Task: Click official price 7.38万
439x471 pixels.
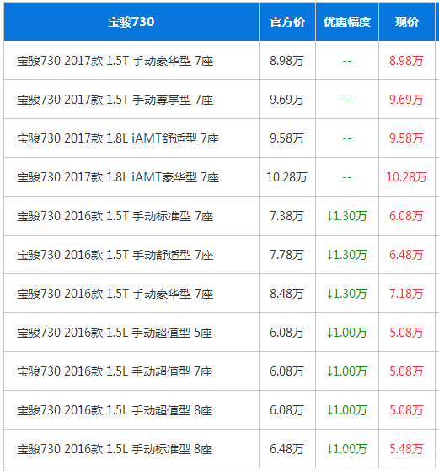Action: click(286, 216)
